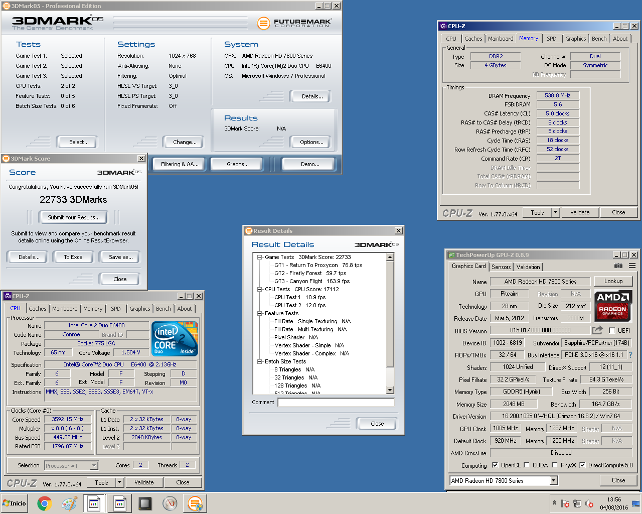This screenshot has width=642, height=514.
Task: Open Mainboard tab in CPU-Z CPU window
Action: [x=65, y=309]
